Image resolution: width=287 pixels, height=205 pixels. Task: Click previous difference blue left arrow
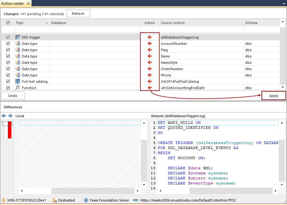coord(4,116)
